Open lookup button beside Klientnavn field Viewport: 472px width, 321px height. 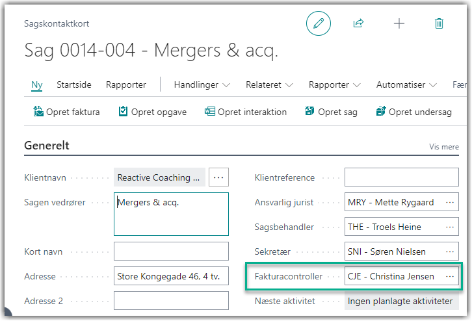pyautogui.click(x=218, y=177)
